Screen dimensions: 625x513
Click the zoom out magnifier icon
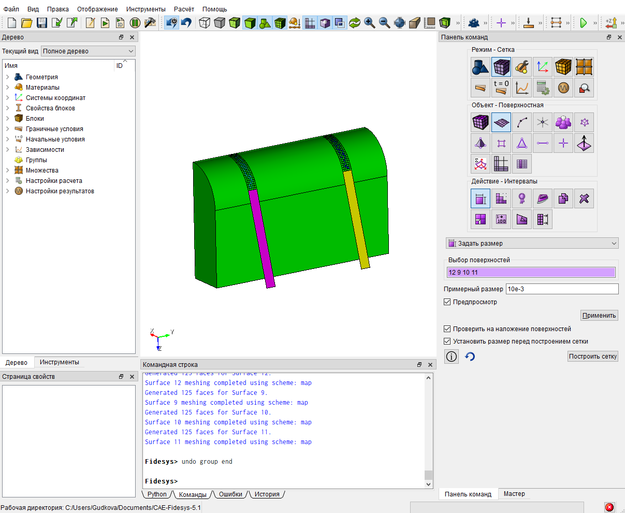[x=385, y=23]
